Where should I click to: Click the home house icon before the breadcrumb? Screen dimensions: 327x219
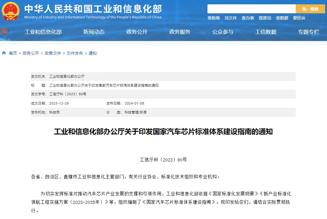coord(4,53)
